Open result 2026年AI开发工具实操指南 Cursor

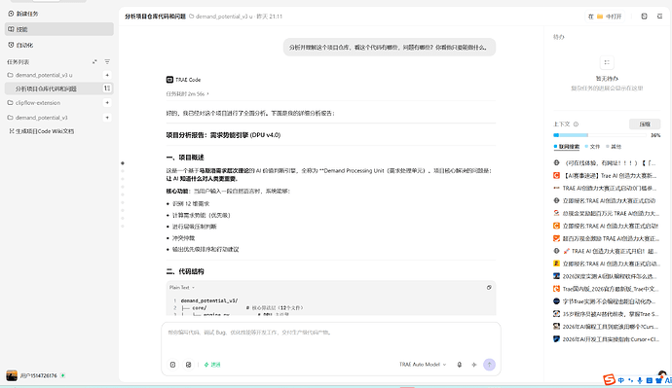pos(606,339)
